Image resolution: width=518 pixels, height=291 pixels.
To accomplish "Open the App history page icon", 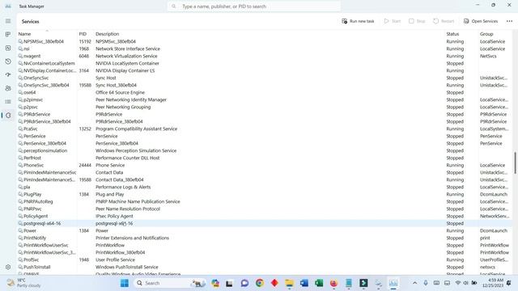I will coord(8,61).
